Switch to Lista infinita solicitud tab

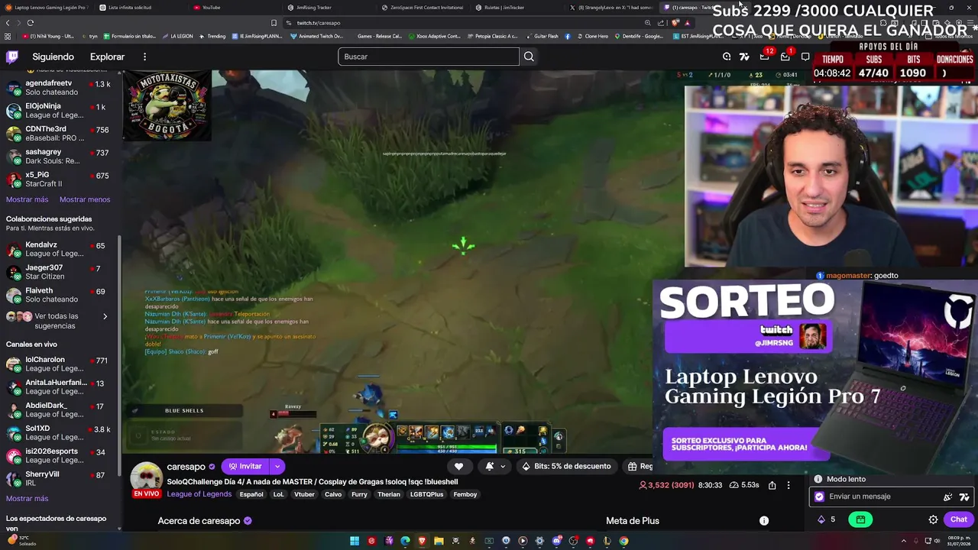(126, 8)
